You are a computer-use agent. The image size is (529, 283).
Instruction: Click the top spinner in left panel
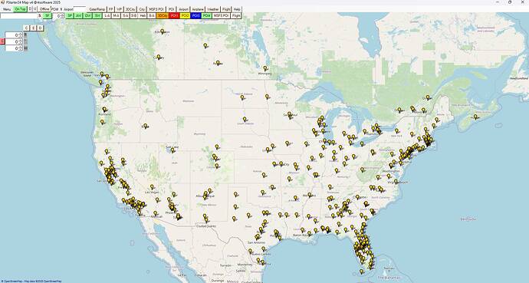coord(14,35)
